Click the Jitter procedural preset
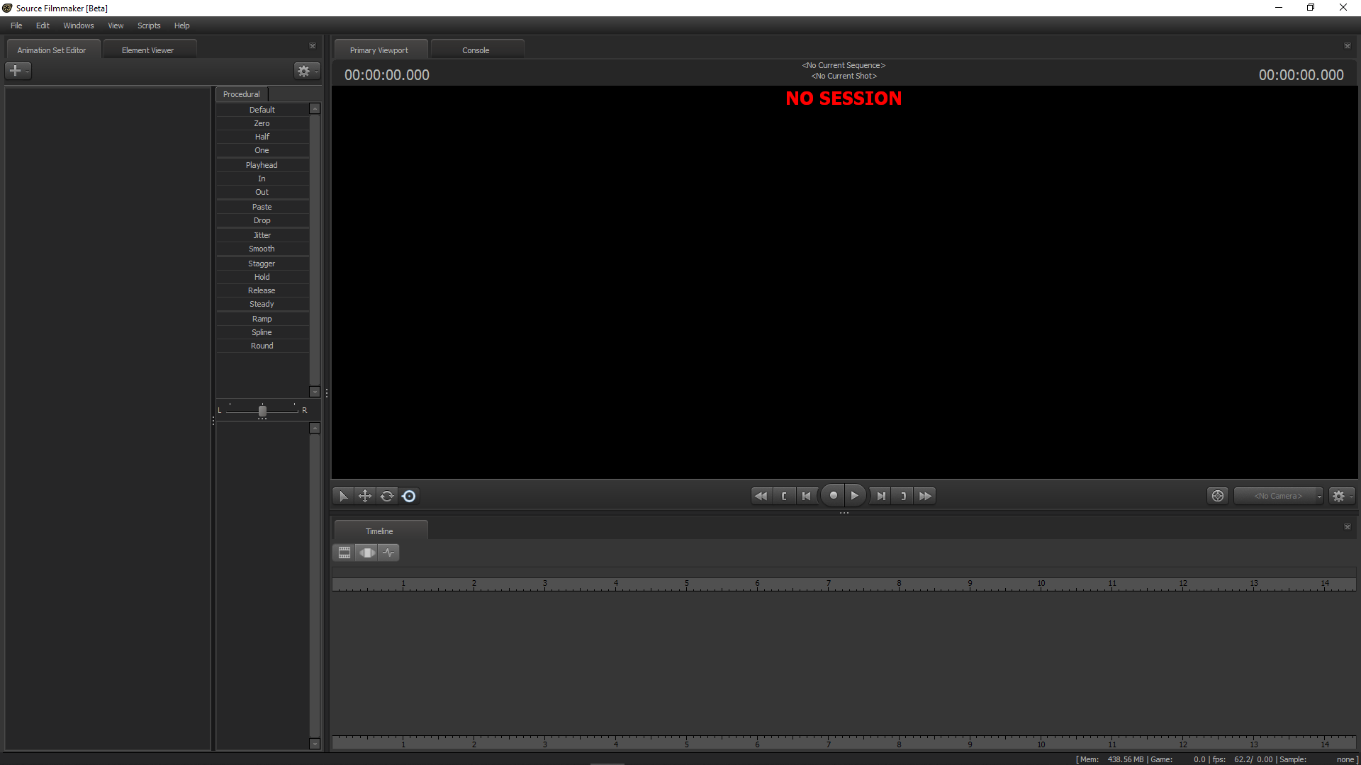Screen dimensions: 1361x765 coord(262,235)
